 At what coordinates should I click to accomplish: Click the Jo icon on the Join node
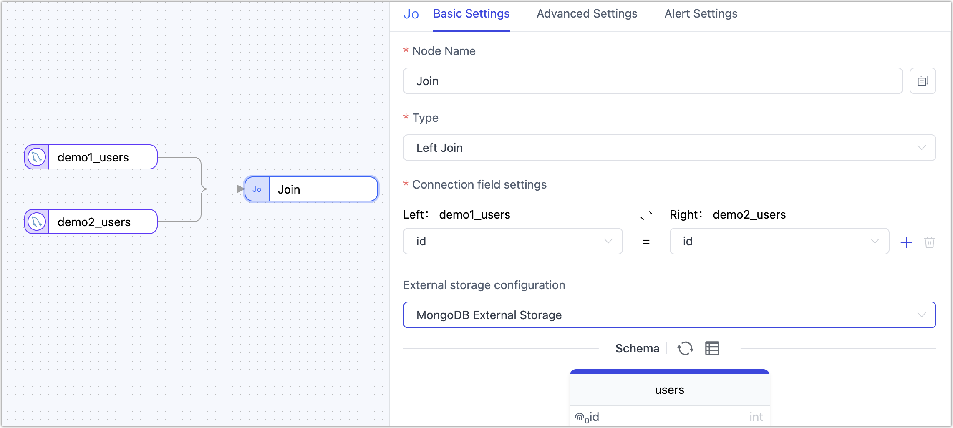pos(257,189)
